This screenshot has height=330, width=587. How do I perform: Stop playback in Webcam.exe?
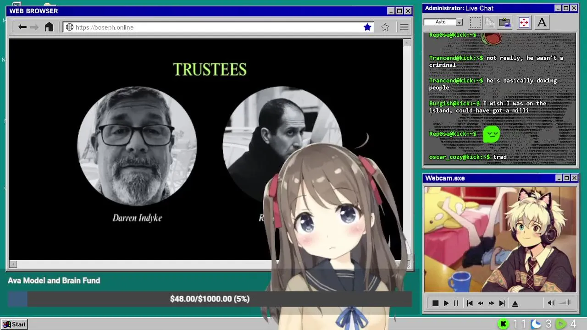pyautogui.click(x=435, y=303)
